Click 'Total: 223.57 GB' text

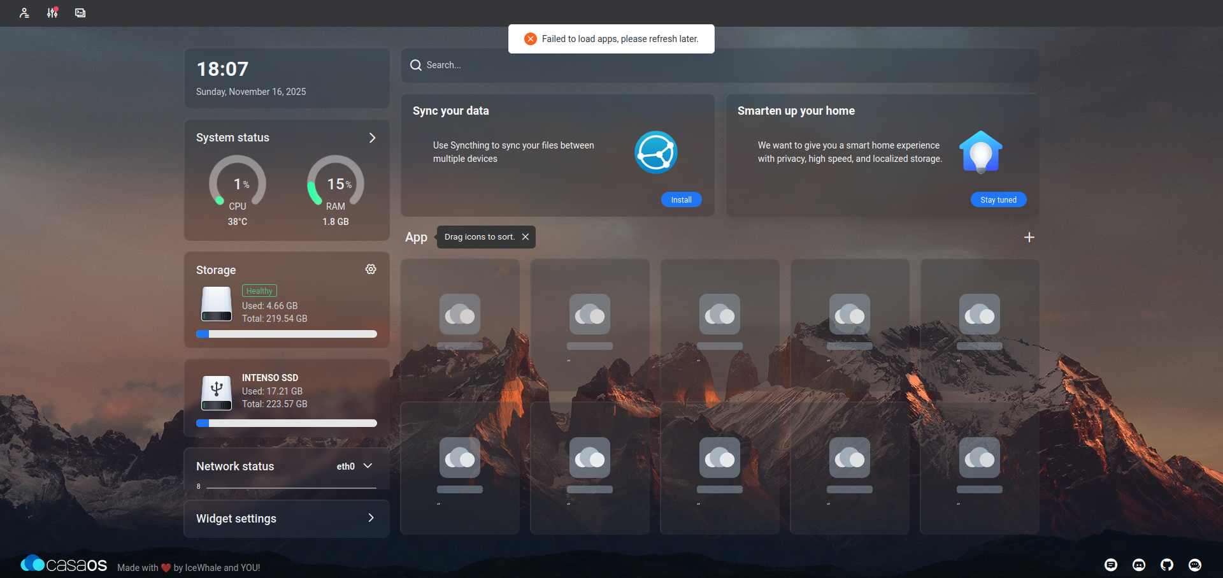[275, 404]
